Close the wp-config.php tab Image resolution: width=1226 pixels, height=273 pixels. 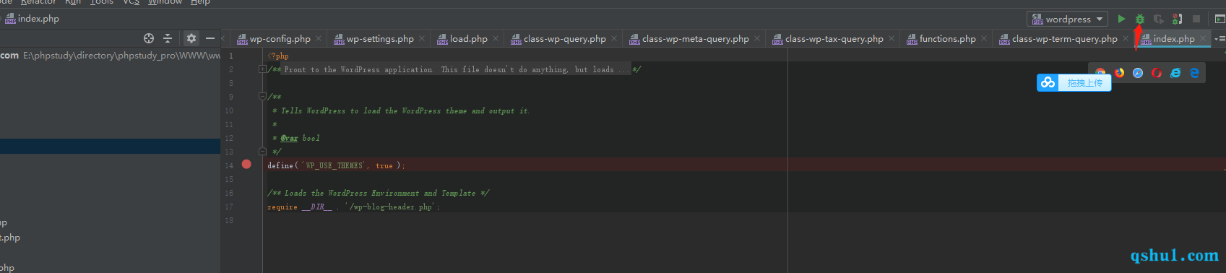click(x=319, y=39)
